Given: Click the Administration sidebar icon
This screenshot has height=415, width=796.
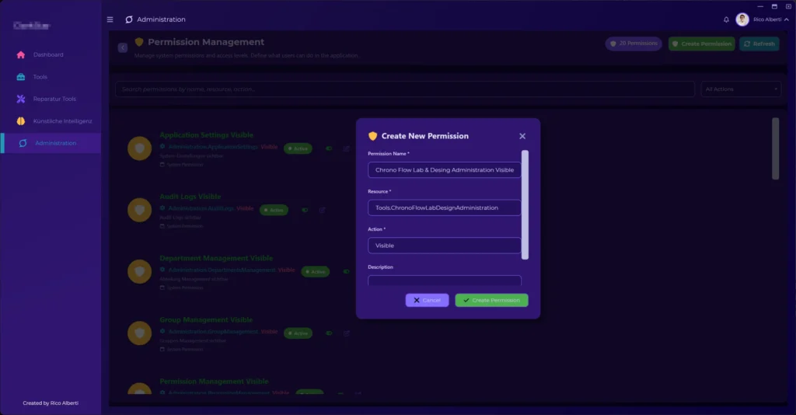Looking at the screenshot, I should 23,144.
